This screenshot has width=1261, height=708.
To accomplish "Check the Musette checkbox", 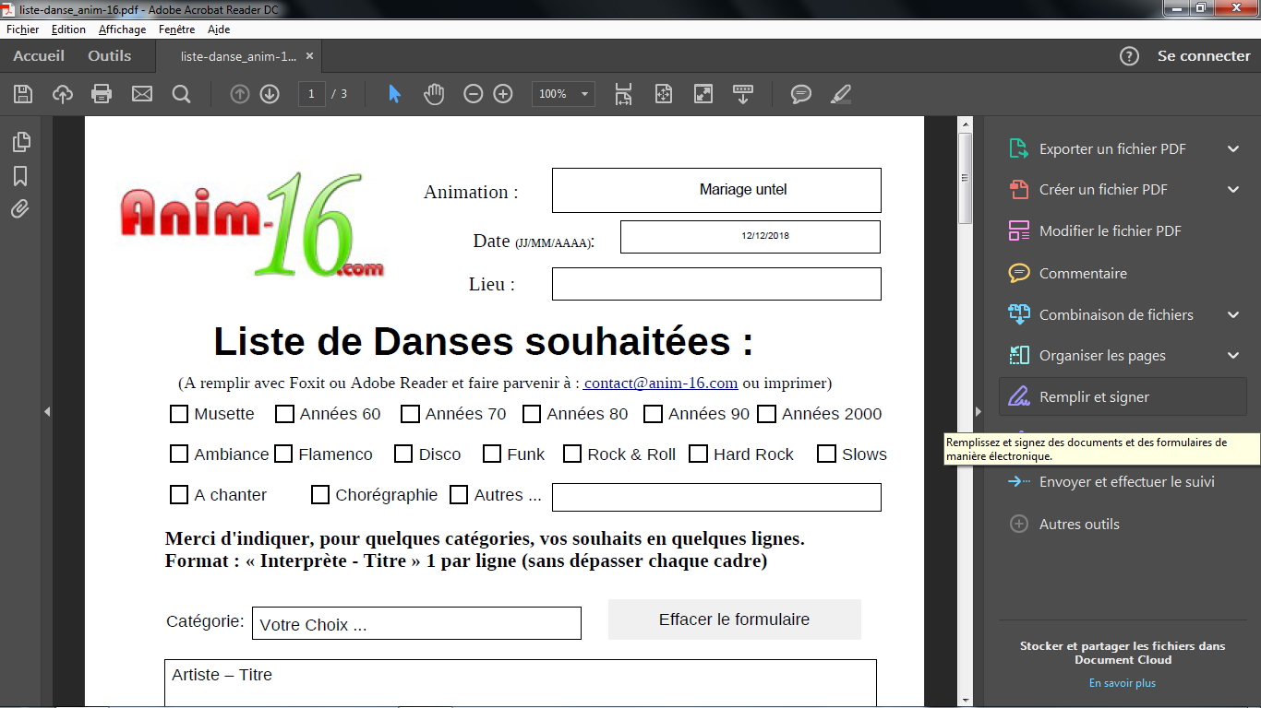I will click(179, 414).
